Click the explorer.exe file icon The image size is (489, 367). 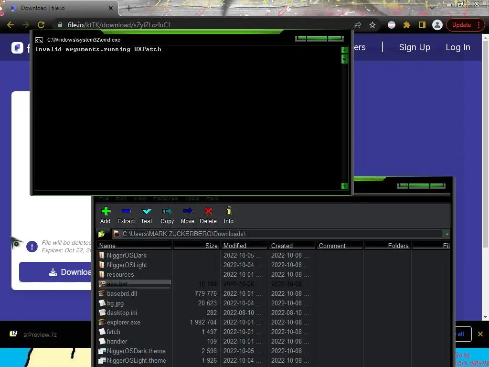[x=102, y=322]
